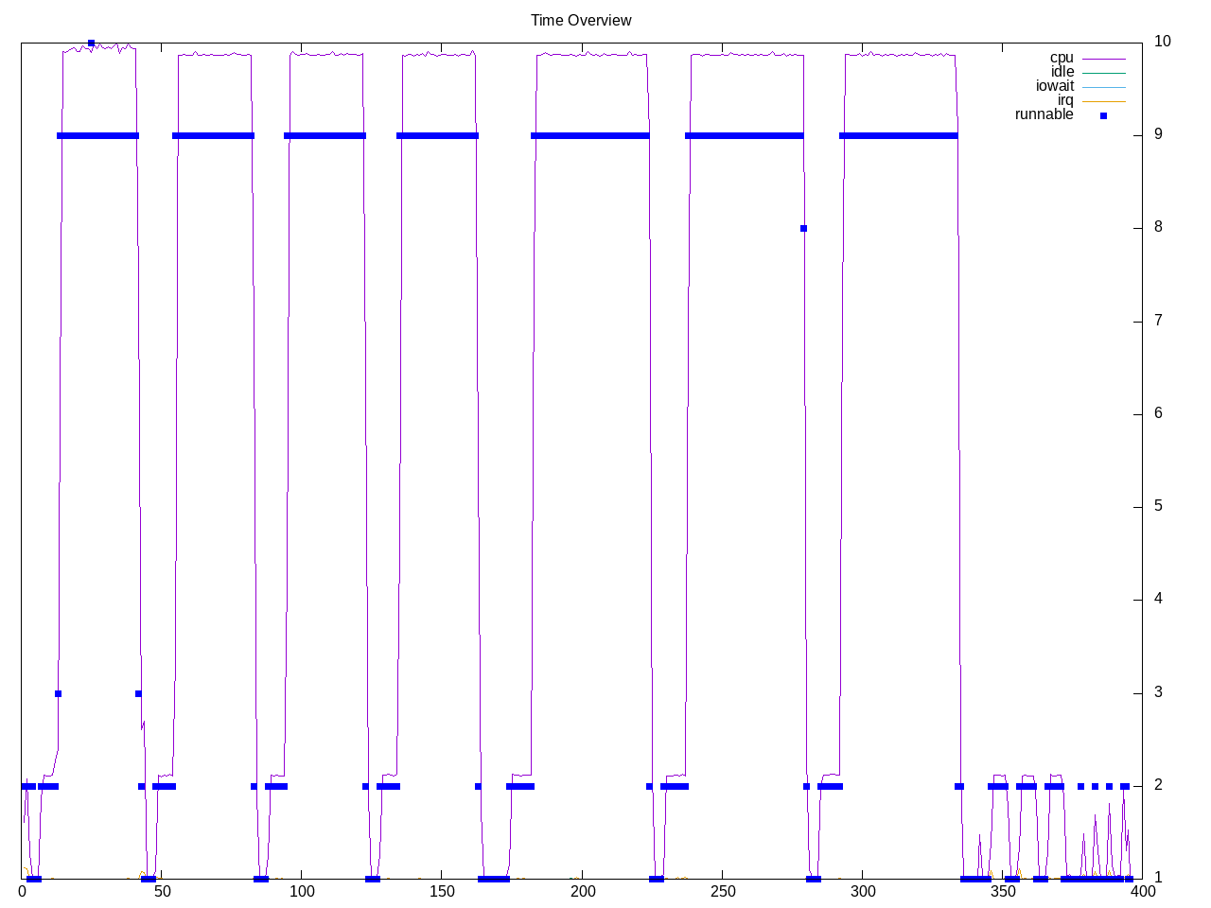1211x908 pixels.
Task: Click the first runnable point at value 3
Action: pos(58,693)
